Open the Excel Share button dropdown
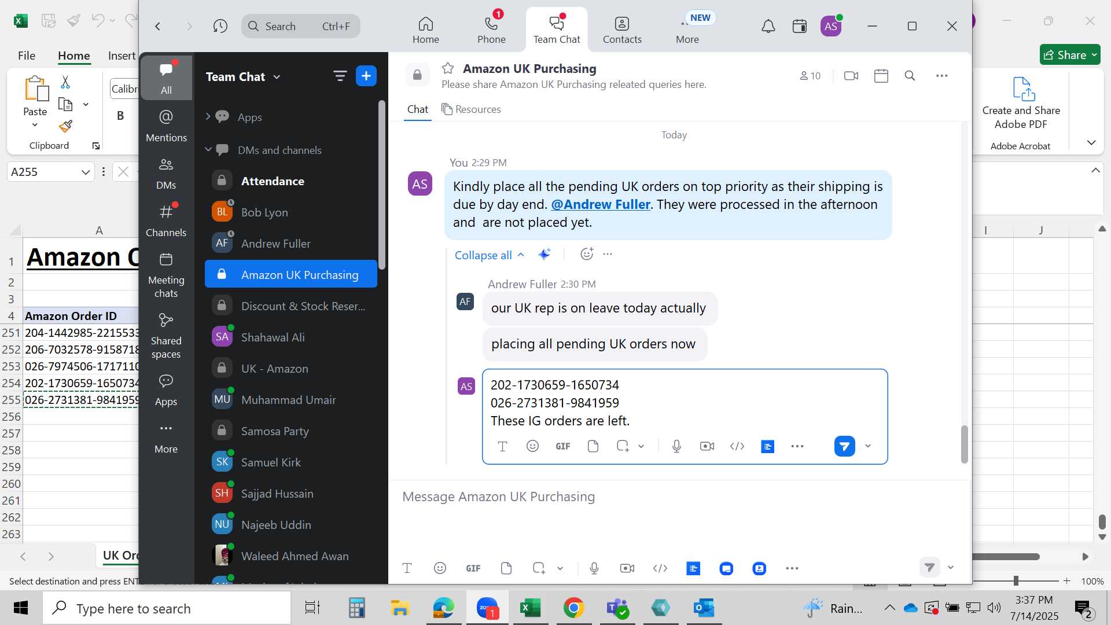This screenshot has height=625, width=1111. point(1094,55)
